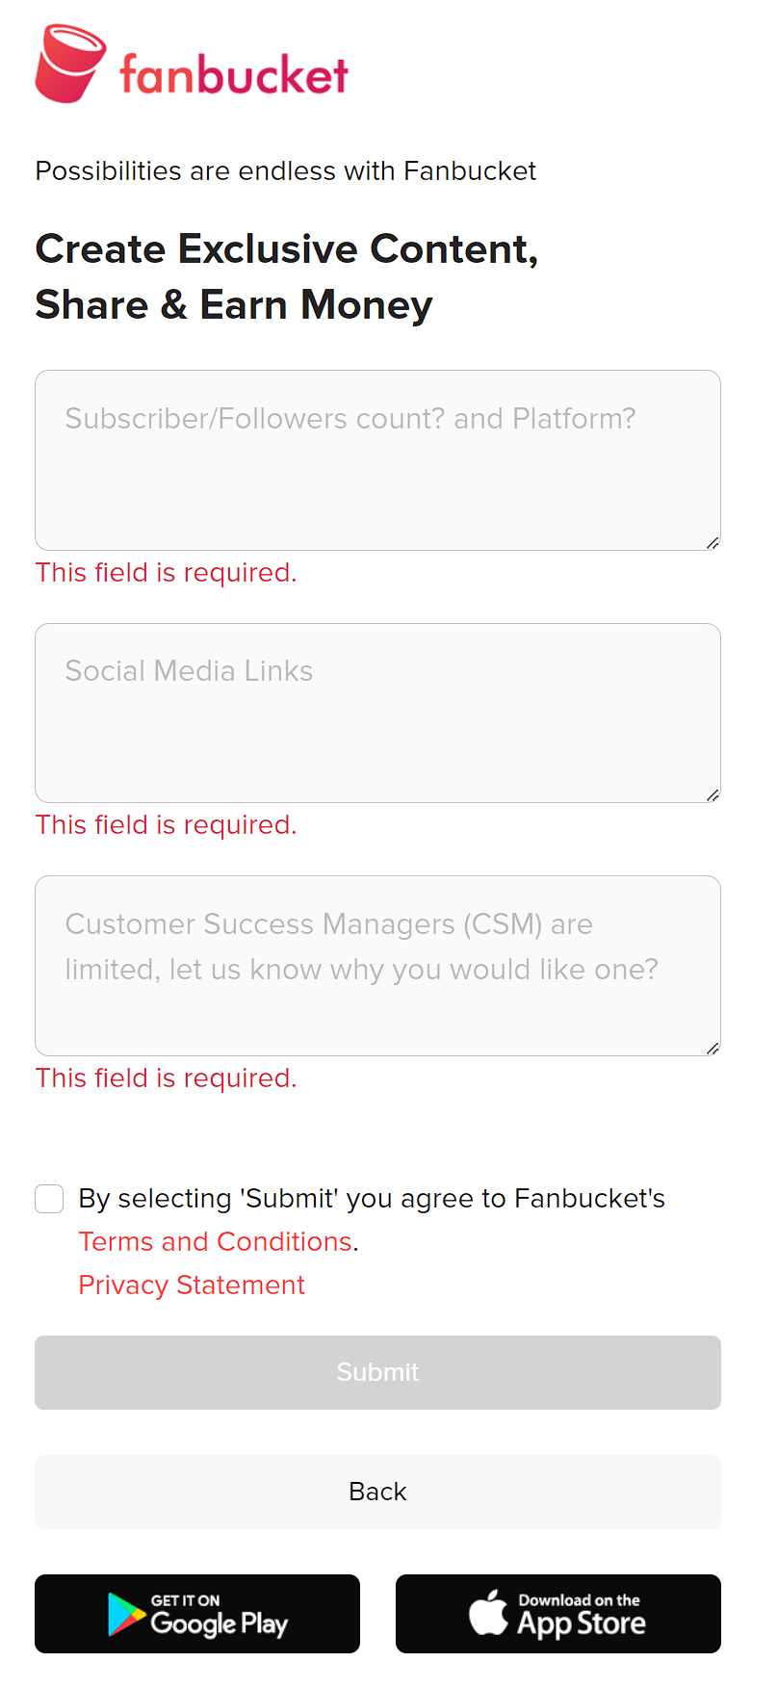Click the error message below Social Media Links
This screenshot has width=777, height=1688.
(167, 825)
